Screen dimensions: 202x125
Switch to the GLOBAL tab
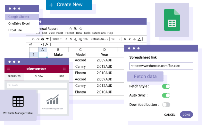pyautogui.click(x=39, y=76)
